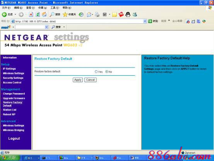Screen dimensions: 214x161
Task: Open the Information page link
Action: click(x=10, y=57)
